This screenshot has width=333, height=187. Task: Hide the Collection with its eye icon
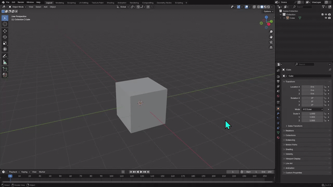pos(326,14)
